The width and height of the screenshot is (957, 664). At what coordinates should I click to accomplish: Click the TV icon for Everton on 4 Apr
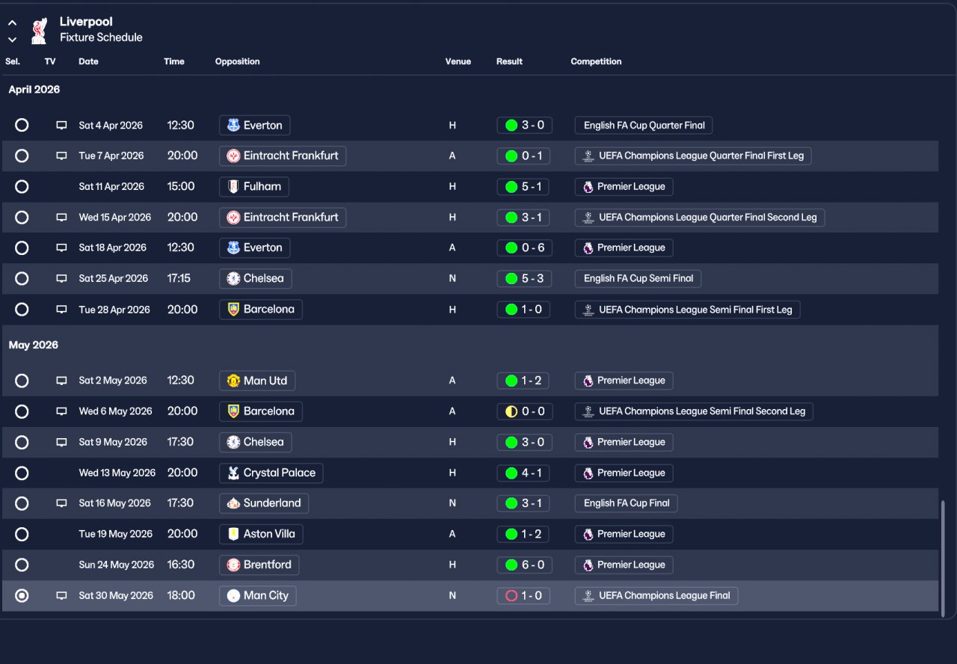click(x=61, y=126)
